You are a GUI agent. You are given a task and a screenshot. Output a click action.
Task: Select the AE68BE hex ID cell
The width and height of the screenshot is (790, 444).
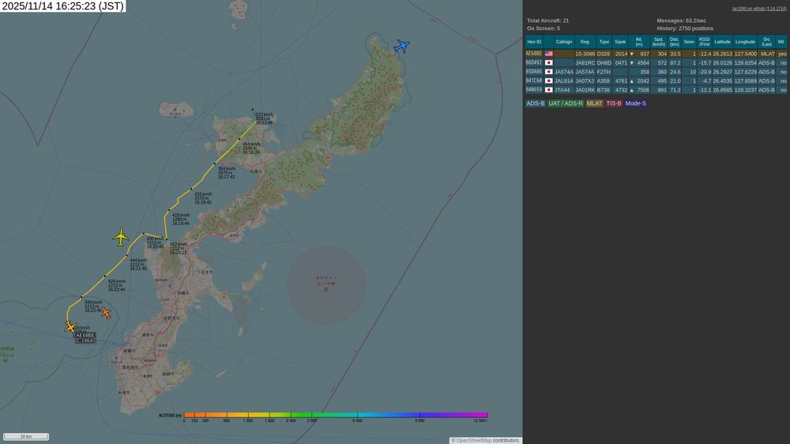coord(533,54)
